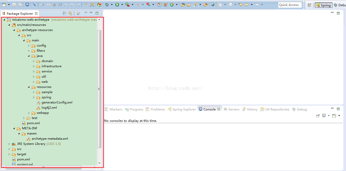346x171 pixels.
Task: Click the Suspend debug icon
Action: (48, 5)
